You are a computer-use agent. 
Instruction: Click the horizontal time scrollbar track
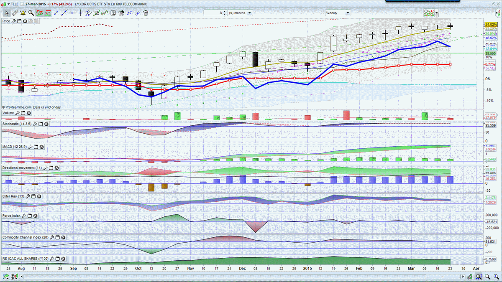[243, 277]
